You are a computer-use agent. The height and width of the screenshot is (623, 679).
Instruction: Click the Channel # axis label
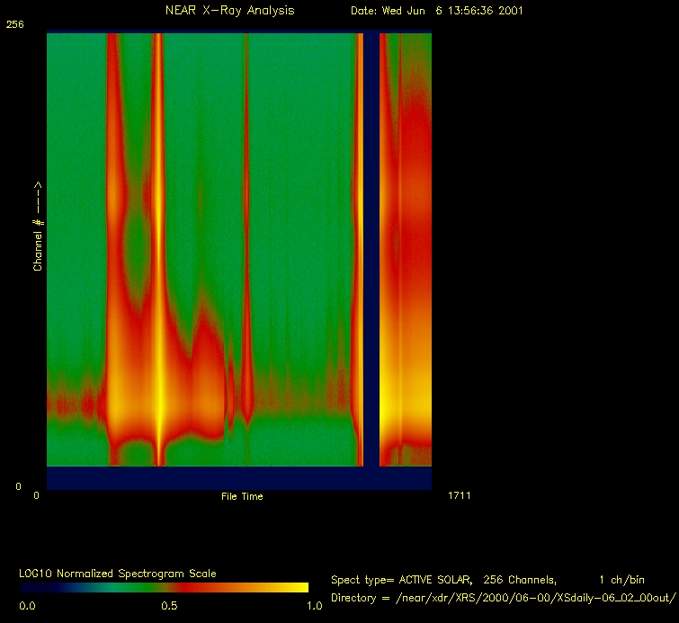coord(38,226)
